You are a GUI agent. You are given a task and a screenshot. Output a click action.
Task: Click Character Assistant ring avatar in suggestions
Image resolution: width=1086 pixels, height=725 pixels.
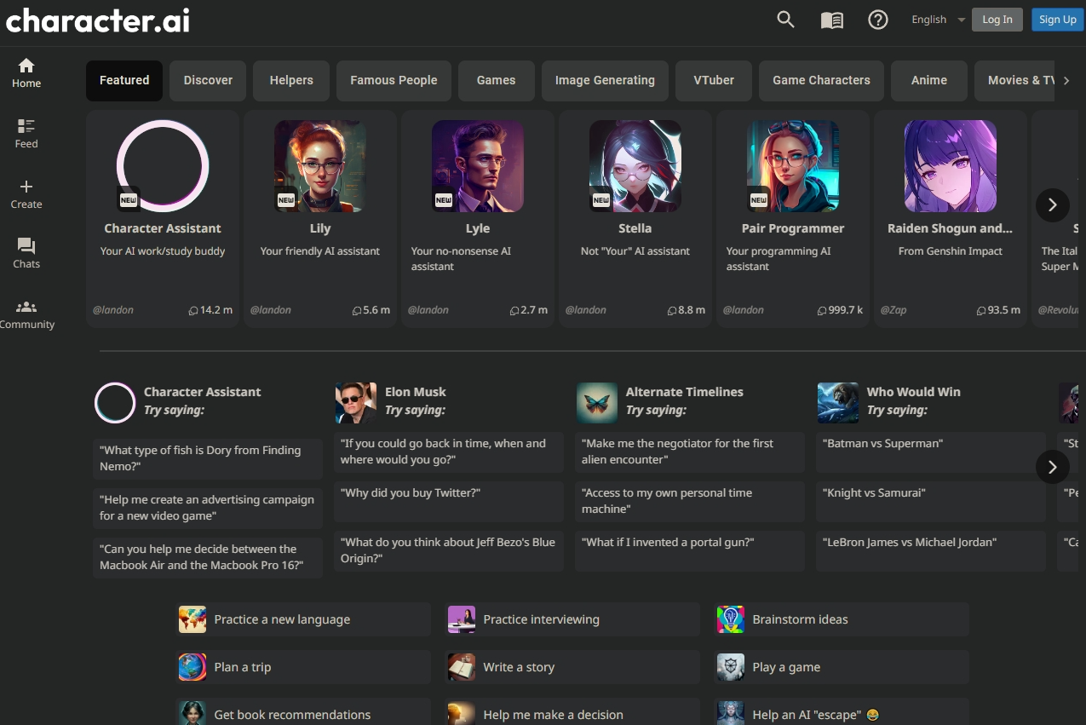115,403
